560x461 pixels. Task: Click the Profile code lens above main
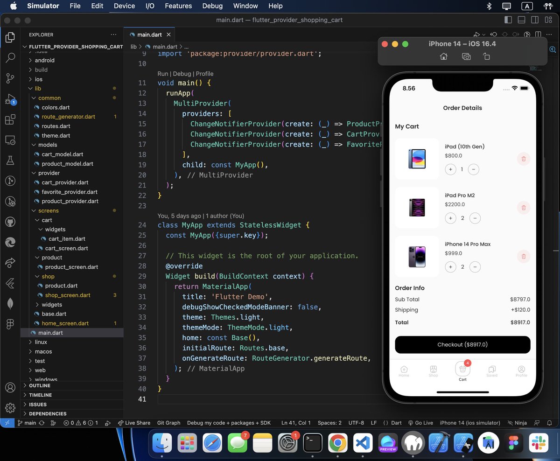[x=204, y=74]
